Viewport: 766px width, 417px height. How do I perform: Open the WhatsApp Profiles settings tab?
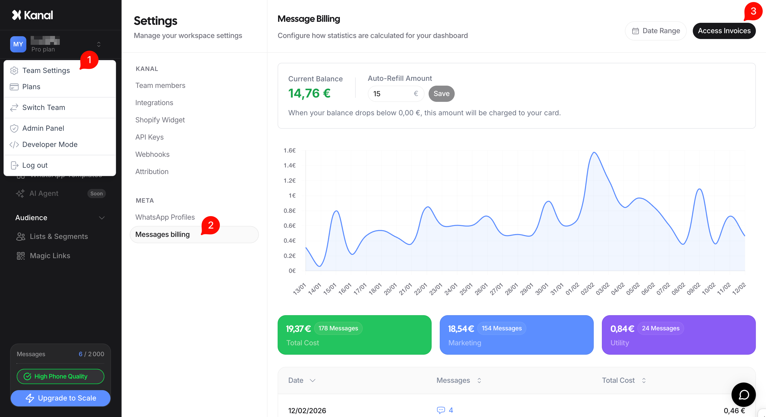click(x=165, y=217)
